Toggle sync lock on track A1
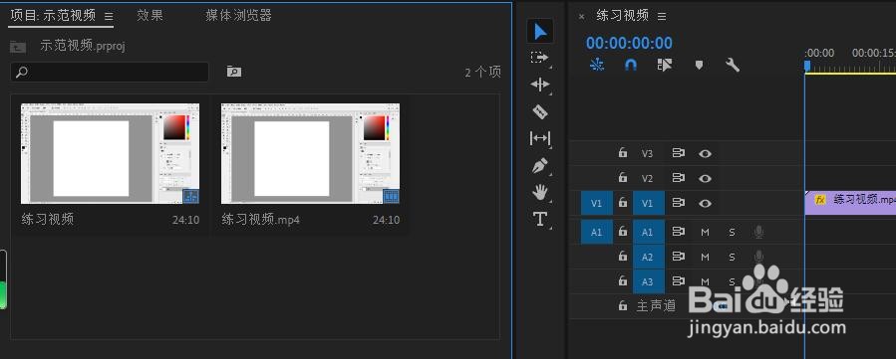896x359 pixels. tap(679, 232)
